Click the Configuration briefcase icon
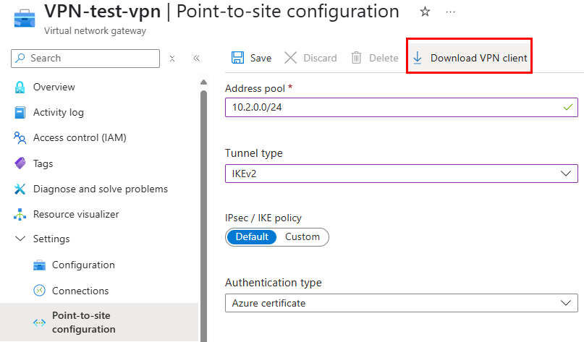The height and width of the screenshot is (342, 584). 39,265
